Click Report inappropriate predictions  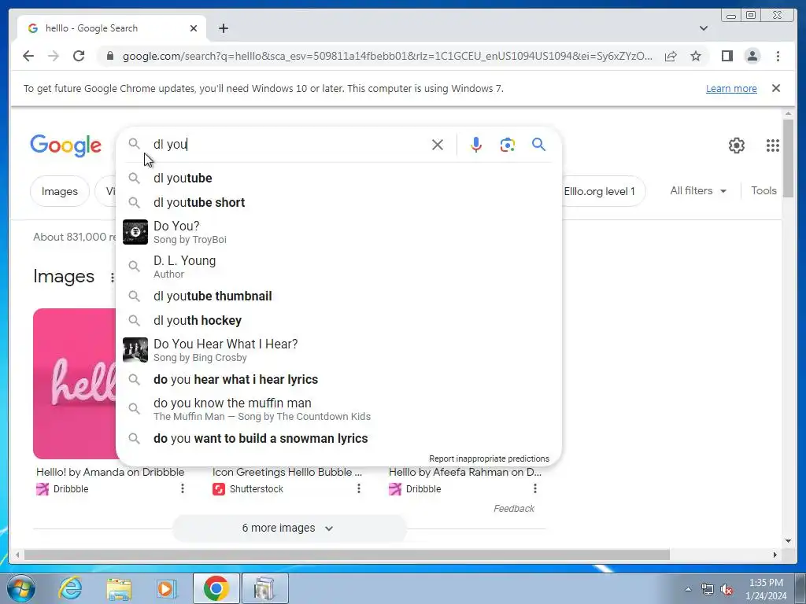489,459
